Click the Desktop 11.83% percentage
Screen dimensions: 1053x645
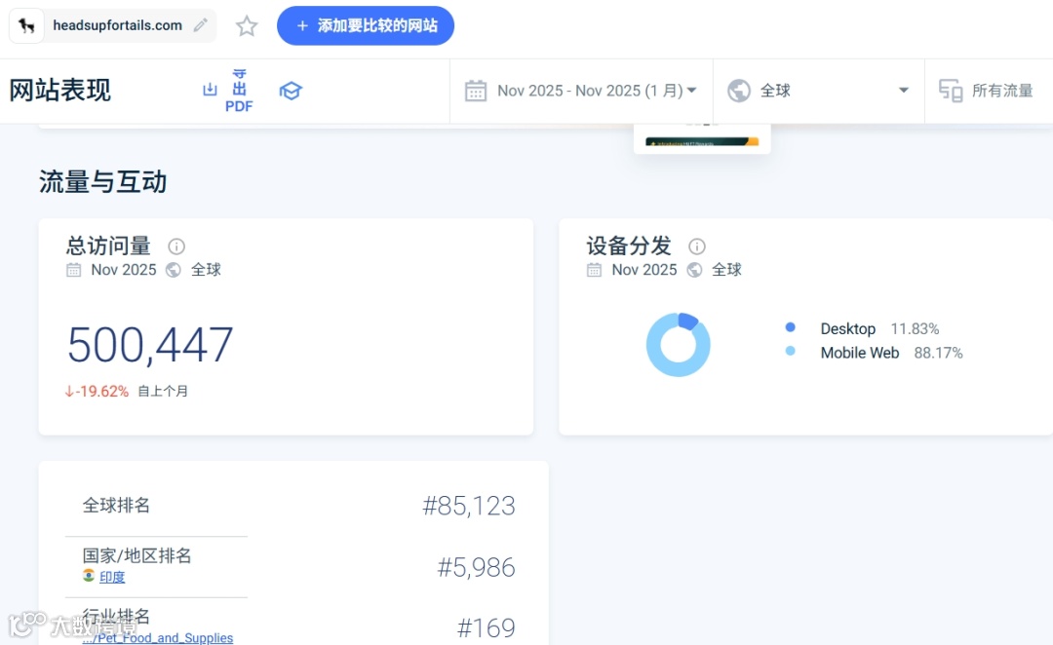915,329
